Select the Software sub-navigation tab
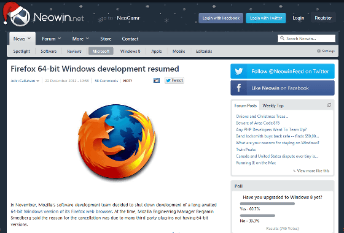 coord(49,51)
